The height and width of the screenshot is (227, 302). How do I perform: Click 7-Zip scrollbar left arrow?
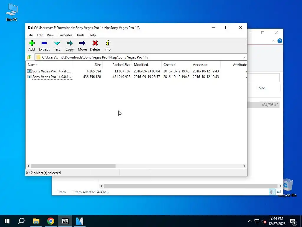point(28,166)
